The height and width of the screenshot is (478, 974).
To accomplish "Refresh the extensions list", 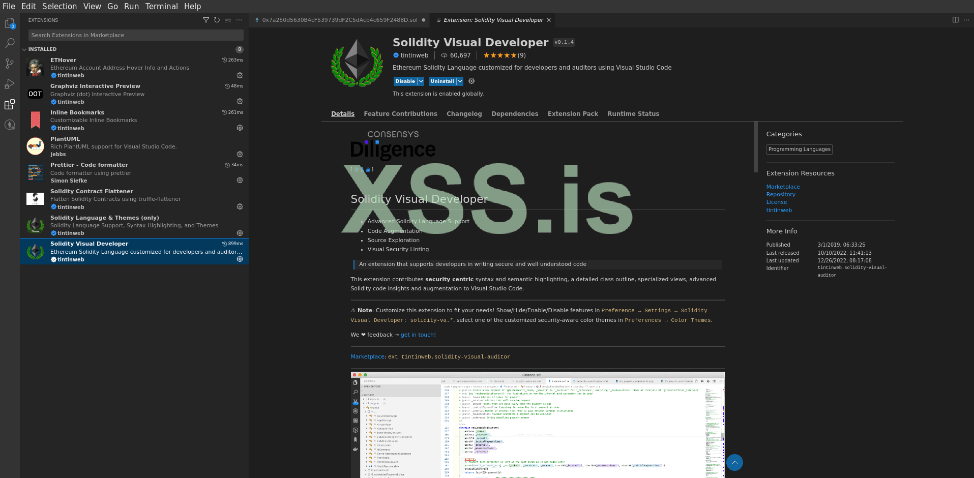I will (x=217, y=20).
